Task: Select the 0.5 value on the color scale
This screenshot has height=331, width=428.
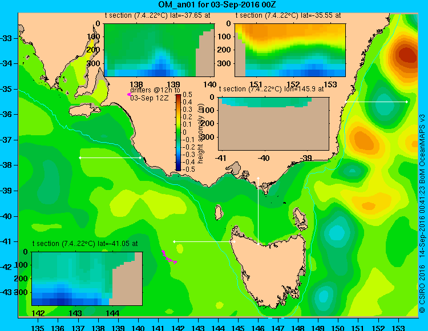Action: point(187,94)
